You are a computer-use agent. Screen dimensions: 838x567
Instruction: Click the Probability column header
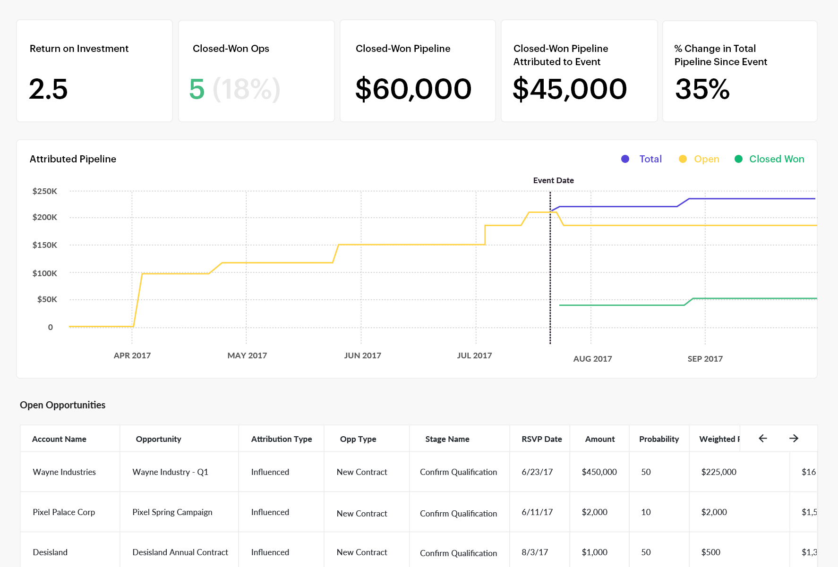[658, 439]
